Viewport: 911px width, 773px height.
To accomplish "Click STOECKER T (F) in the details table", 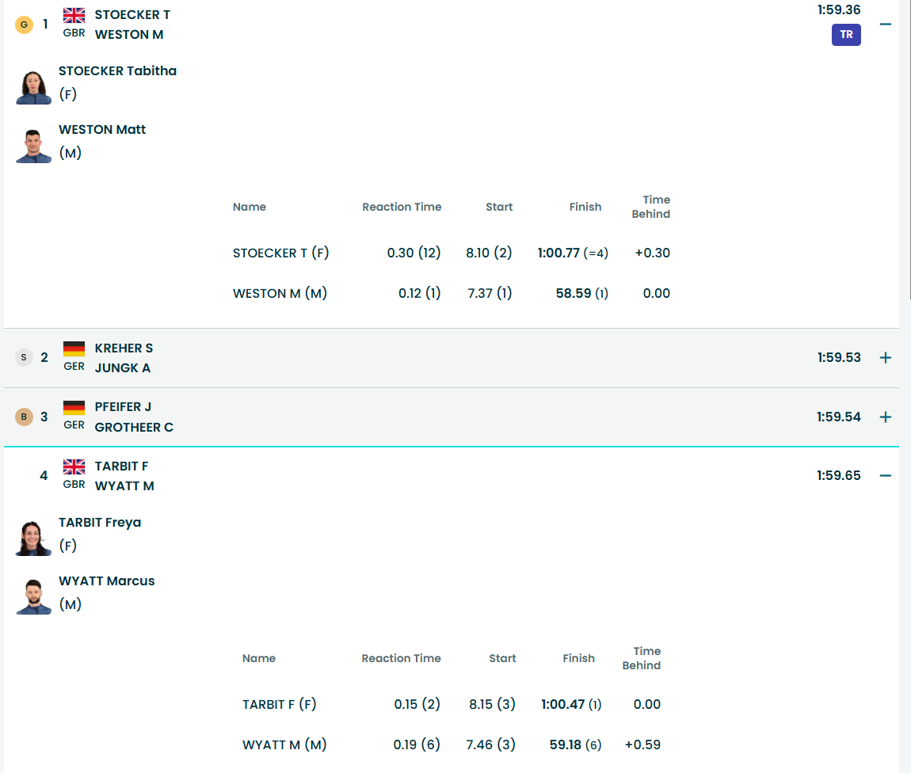I will (x=280, y=253).
